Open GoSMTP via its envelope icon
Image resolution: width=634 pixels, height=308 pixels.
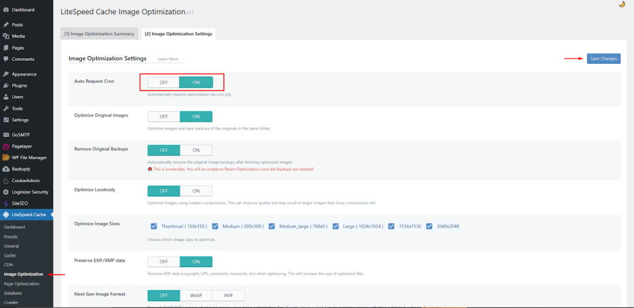coord(6,134)
